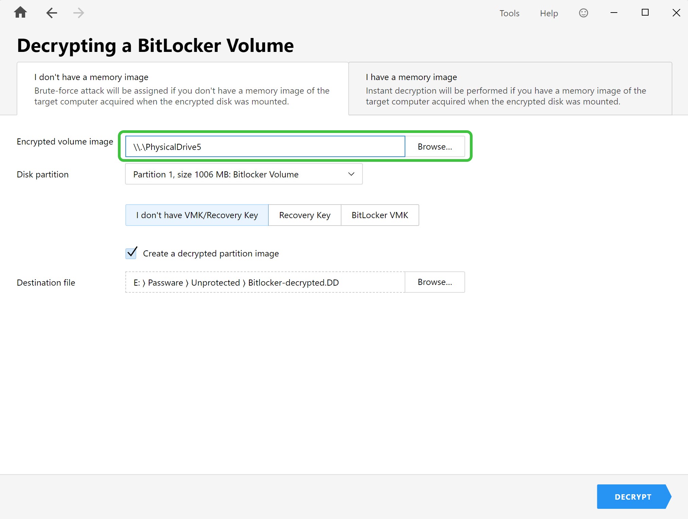Click the 'Passware' folder in destination path

(165, 283)
